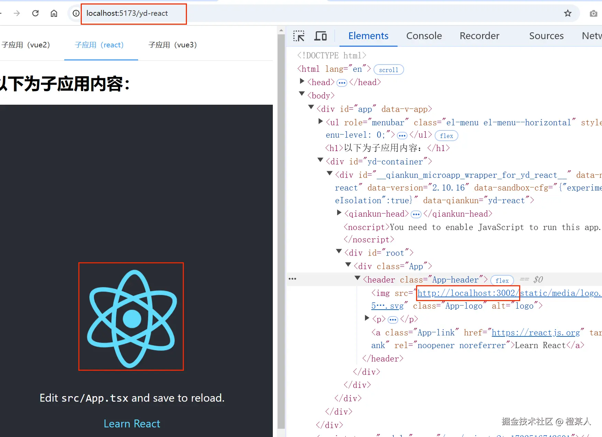Click the Learn React text in a element
Viewport: 602px width, 437px height.
[540, 345]
